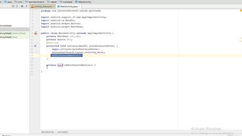Click the java folder breadcrumb
The width and height of the screenshot is (242, 136).
(x=8, y=2)
